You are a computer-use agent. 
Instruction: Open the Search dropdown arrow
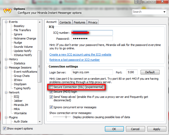[x=164, y=12]
